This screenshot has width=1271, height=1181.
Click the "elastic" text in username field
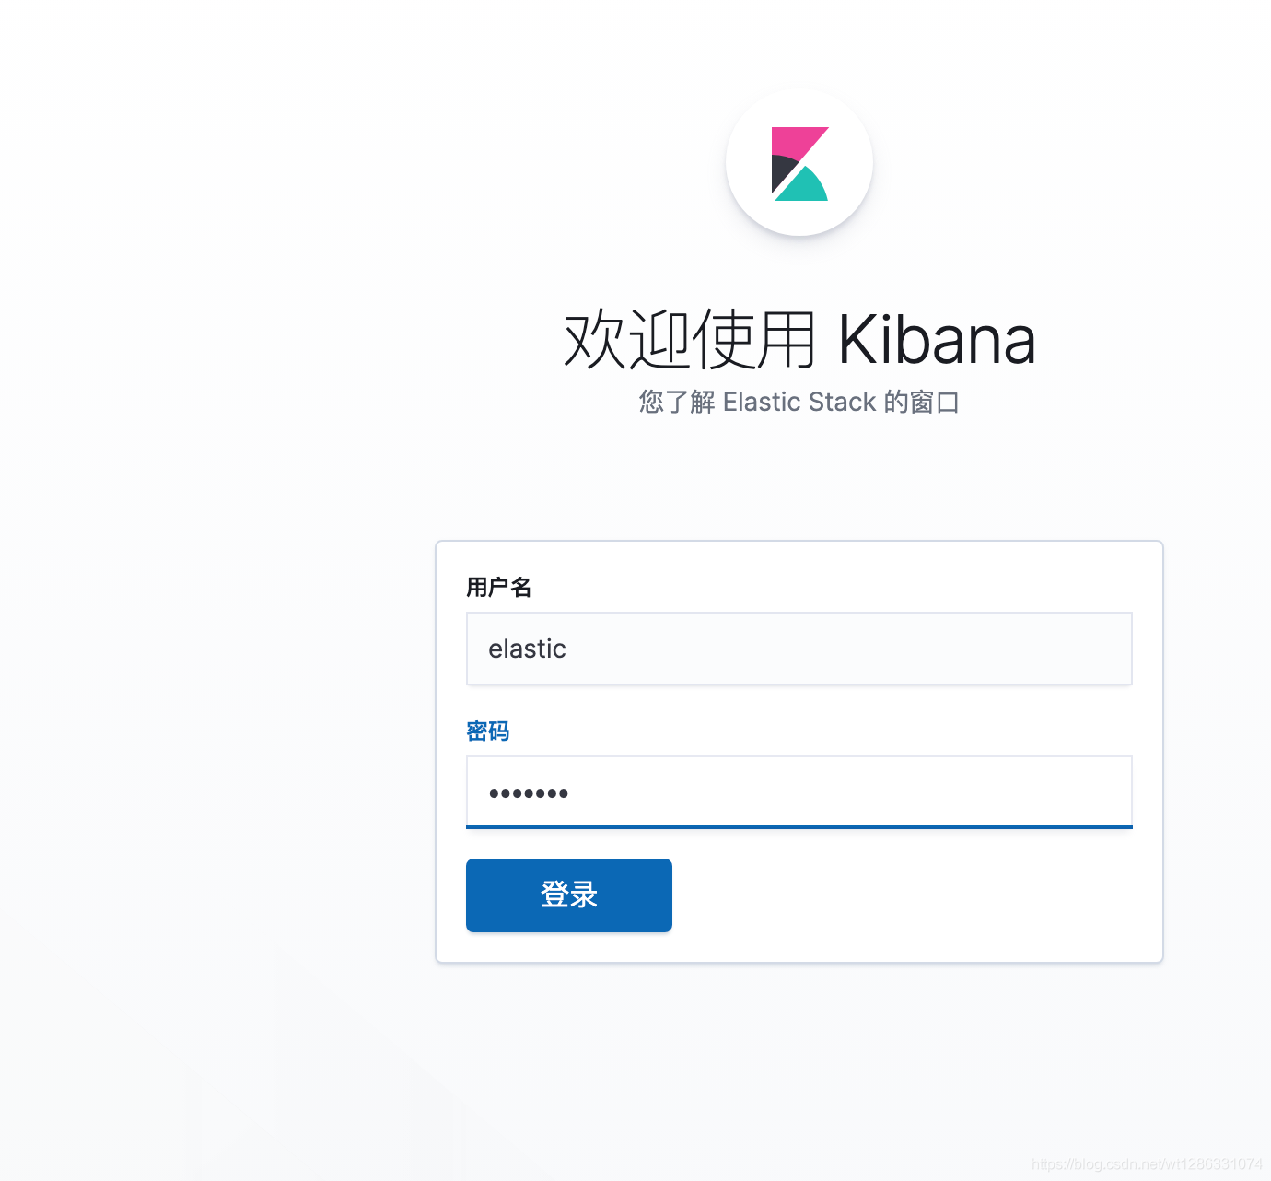[527, 649]
